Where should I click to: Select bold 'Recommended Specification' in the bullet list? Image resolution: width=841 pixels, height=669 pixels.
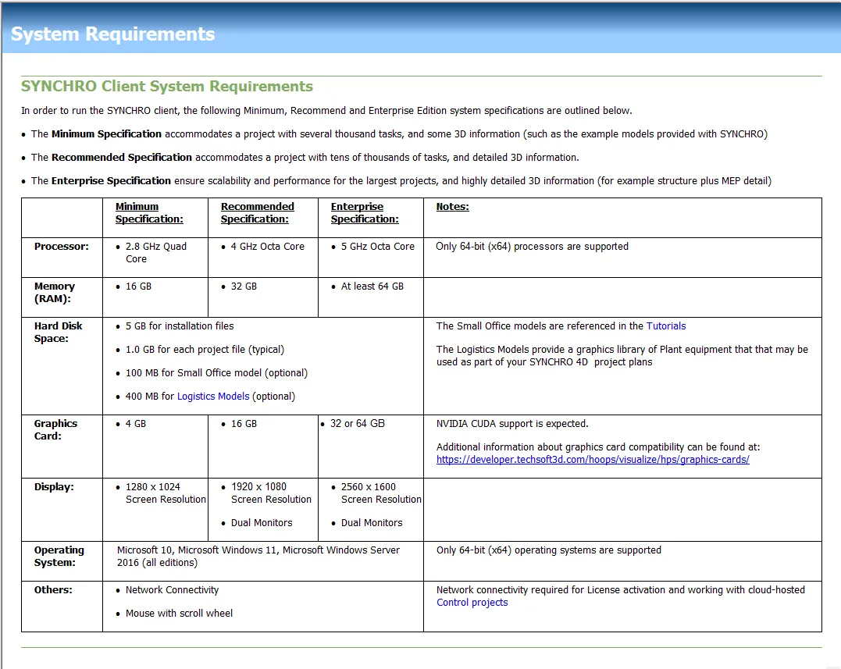pyautogui.click(x=122, y=158)
